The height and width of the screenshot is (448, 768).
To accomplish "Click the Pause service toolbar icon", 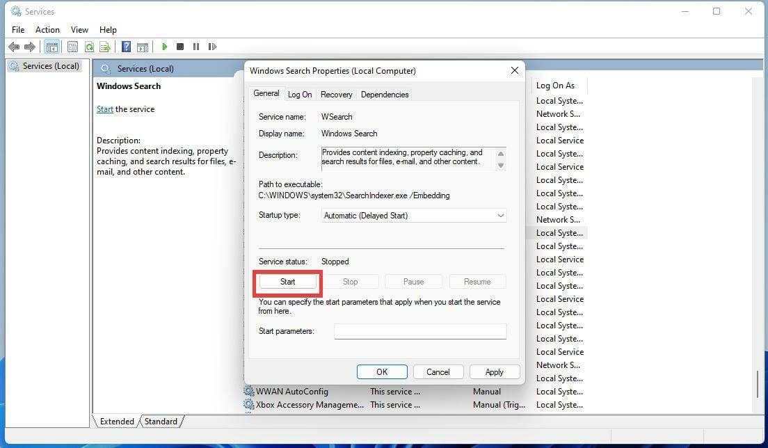I will pos(196,47).
